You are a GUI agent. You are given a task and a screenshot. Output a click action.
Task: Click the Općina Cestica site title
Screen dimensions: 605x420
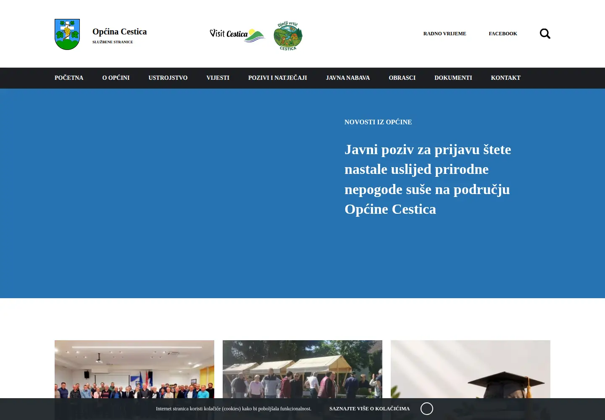(x=120, y=31)
